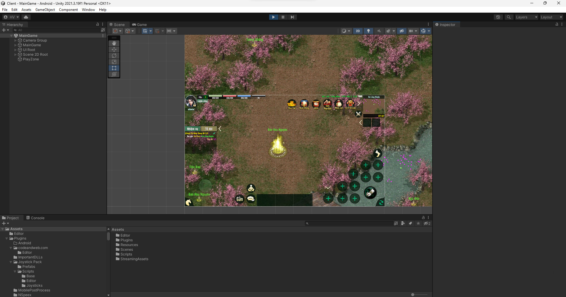Open favorites star icon in Project
The width and height of the screenshot is (566, 297).
[418, 223]
